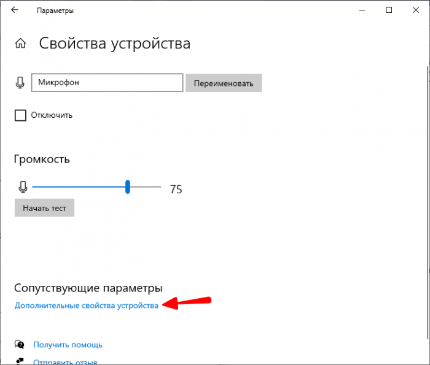Image resolution: width=430 pixels, height=365 pixels.
Task: Click the volume value 75
Action: (x=176, y=189)
